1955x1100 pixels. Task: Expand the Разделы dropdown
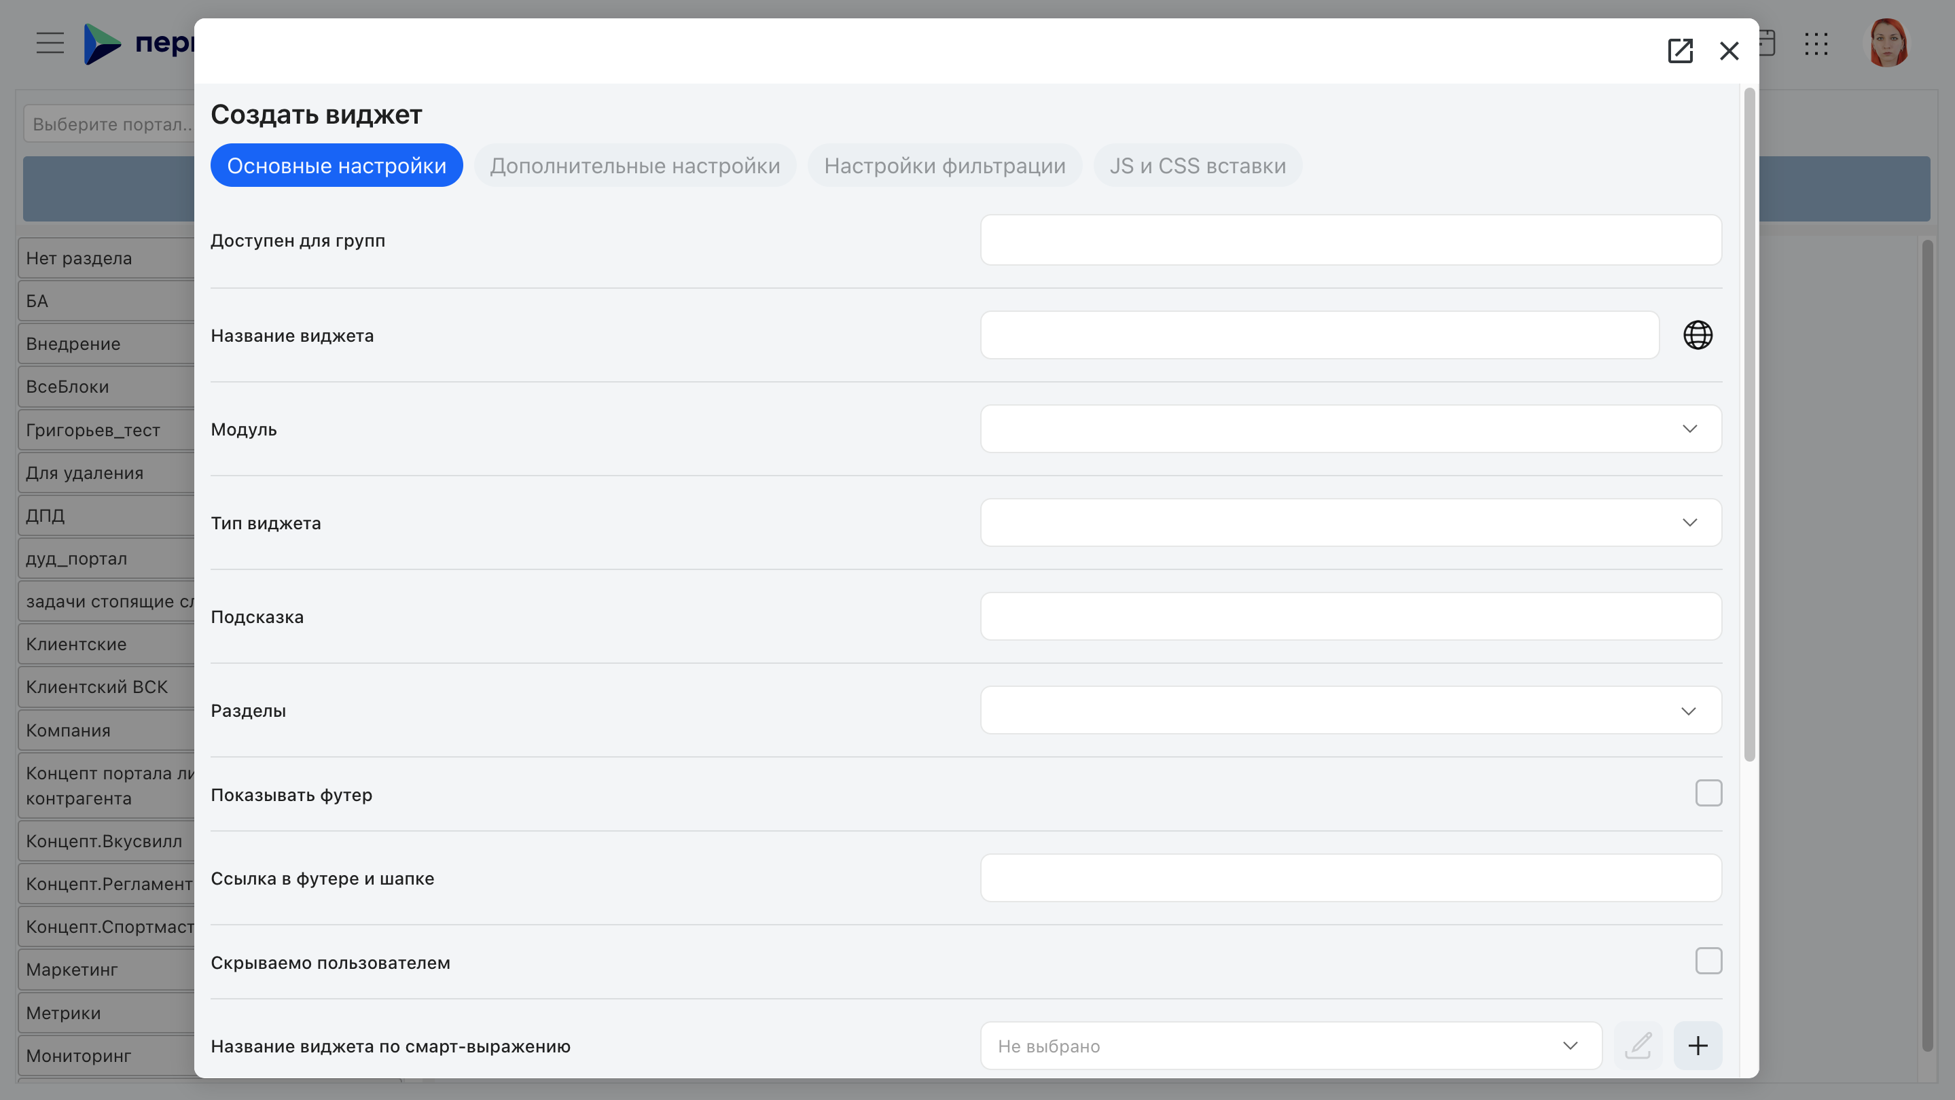pyautogui.click(x=1351, y=711)
